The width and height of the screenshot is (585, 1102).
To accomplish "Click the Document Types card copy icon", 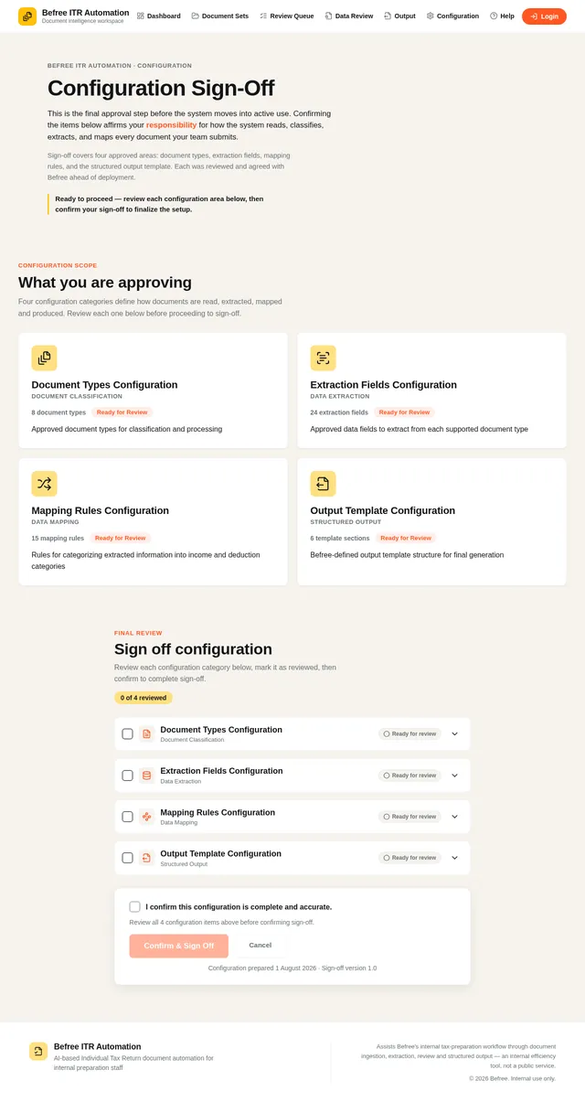I will 44,358.
